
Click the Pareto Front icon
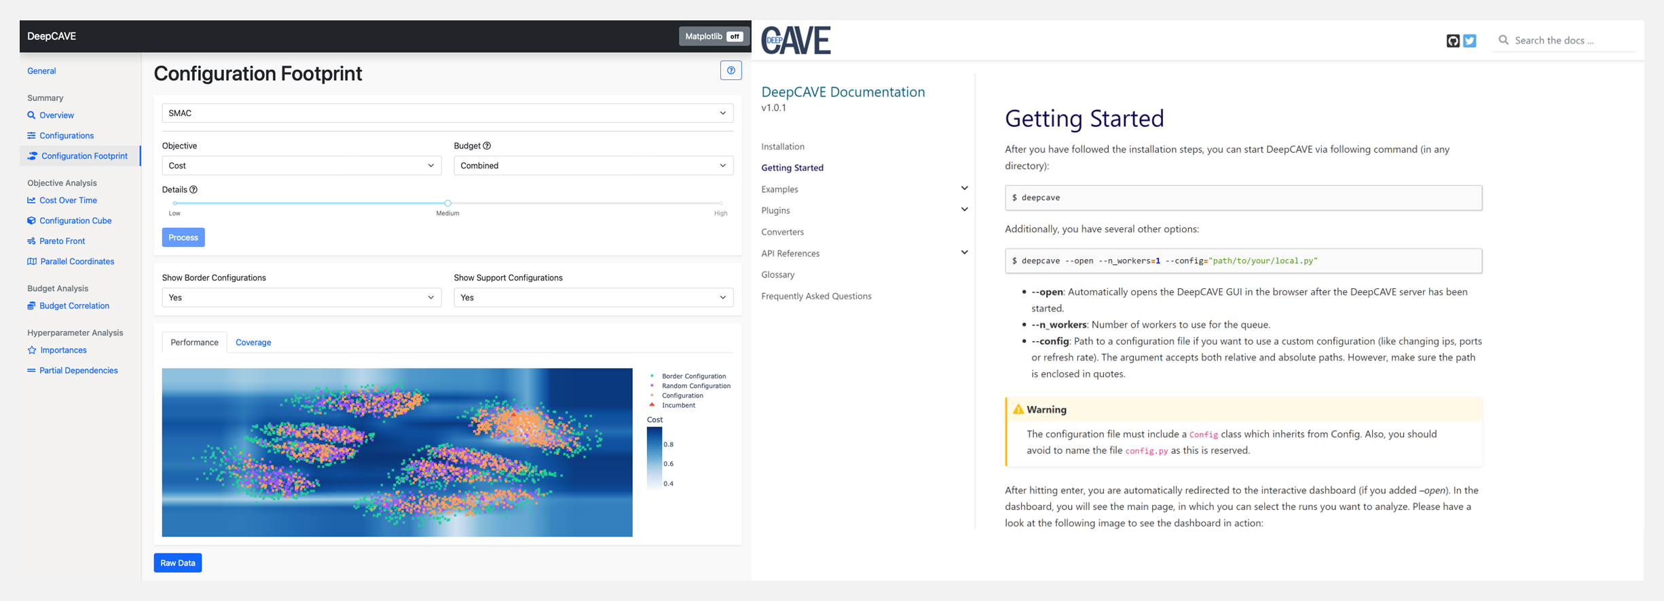(x=31, y=241)
